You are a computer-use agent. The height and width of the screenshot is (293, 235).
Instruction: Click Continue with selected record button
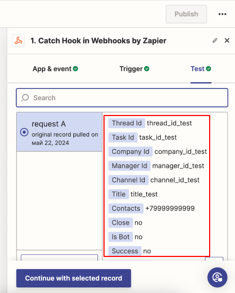pos(73,278)
